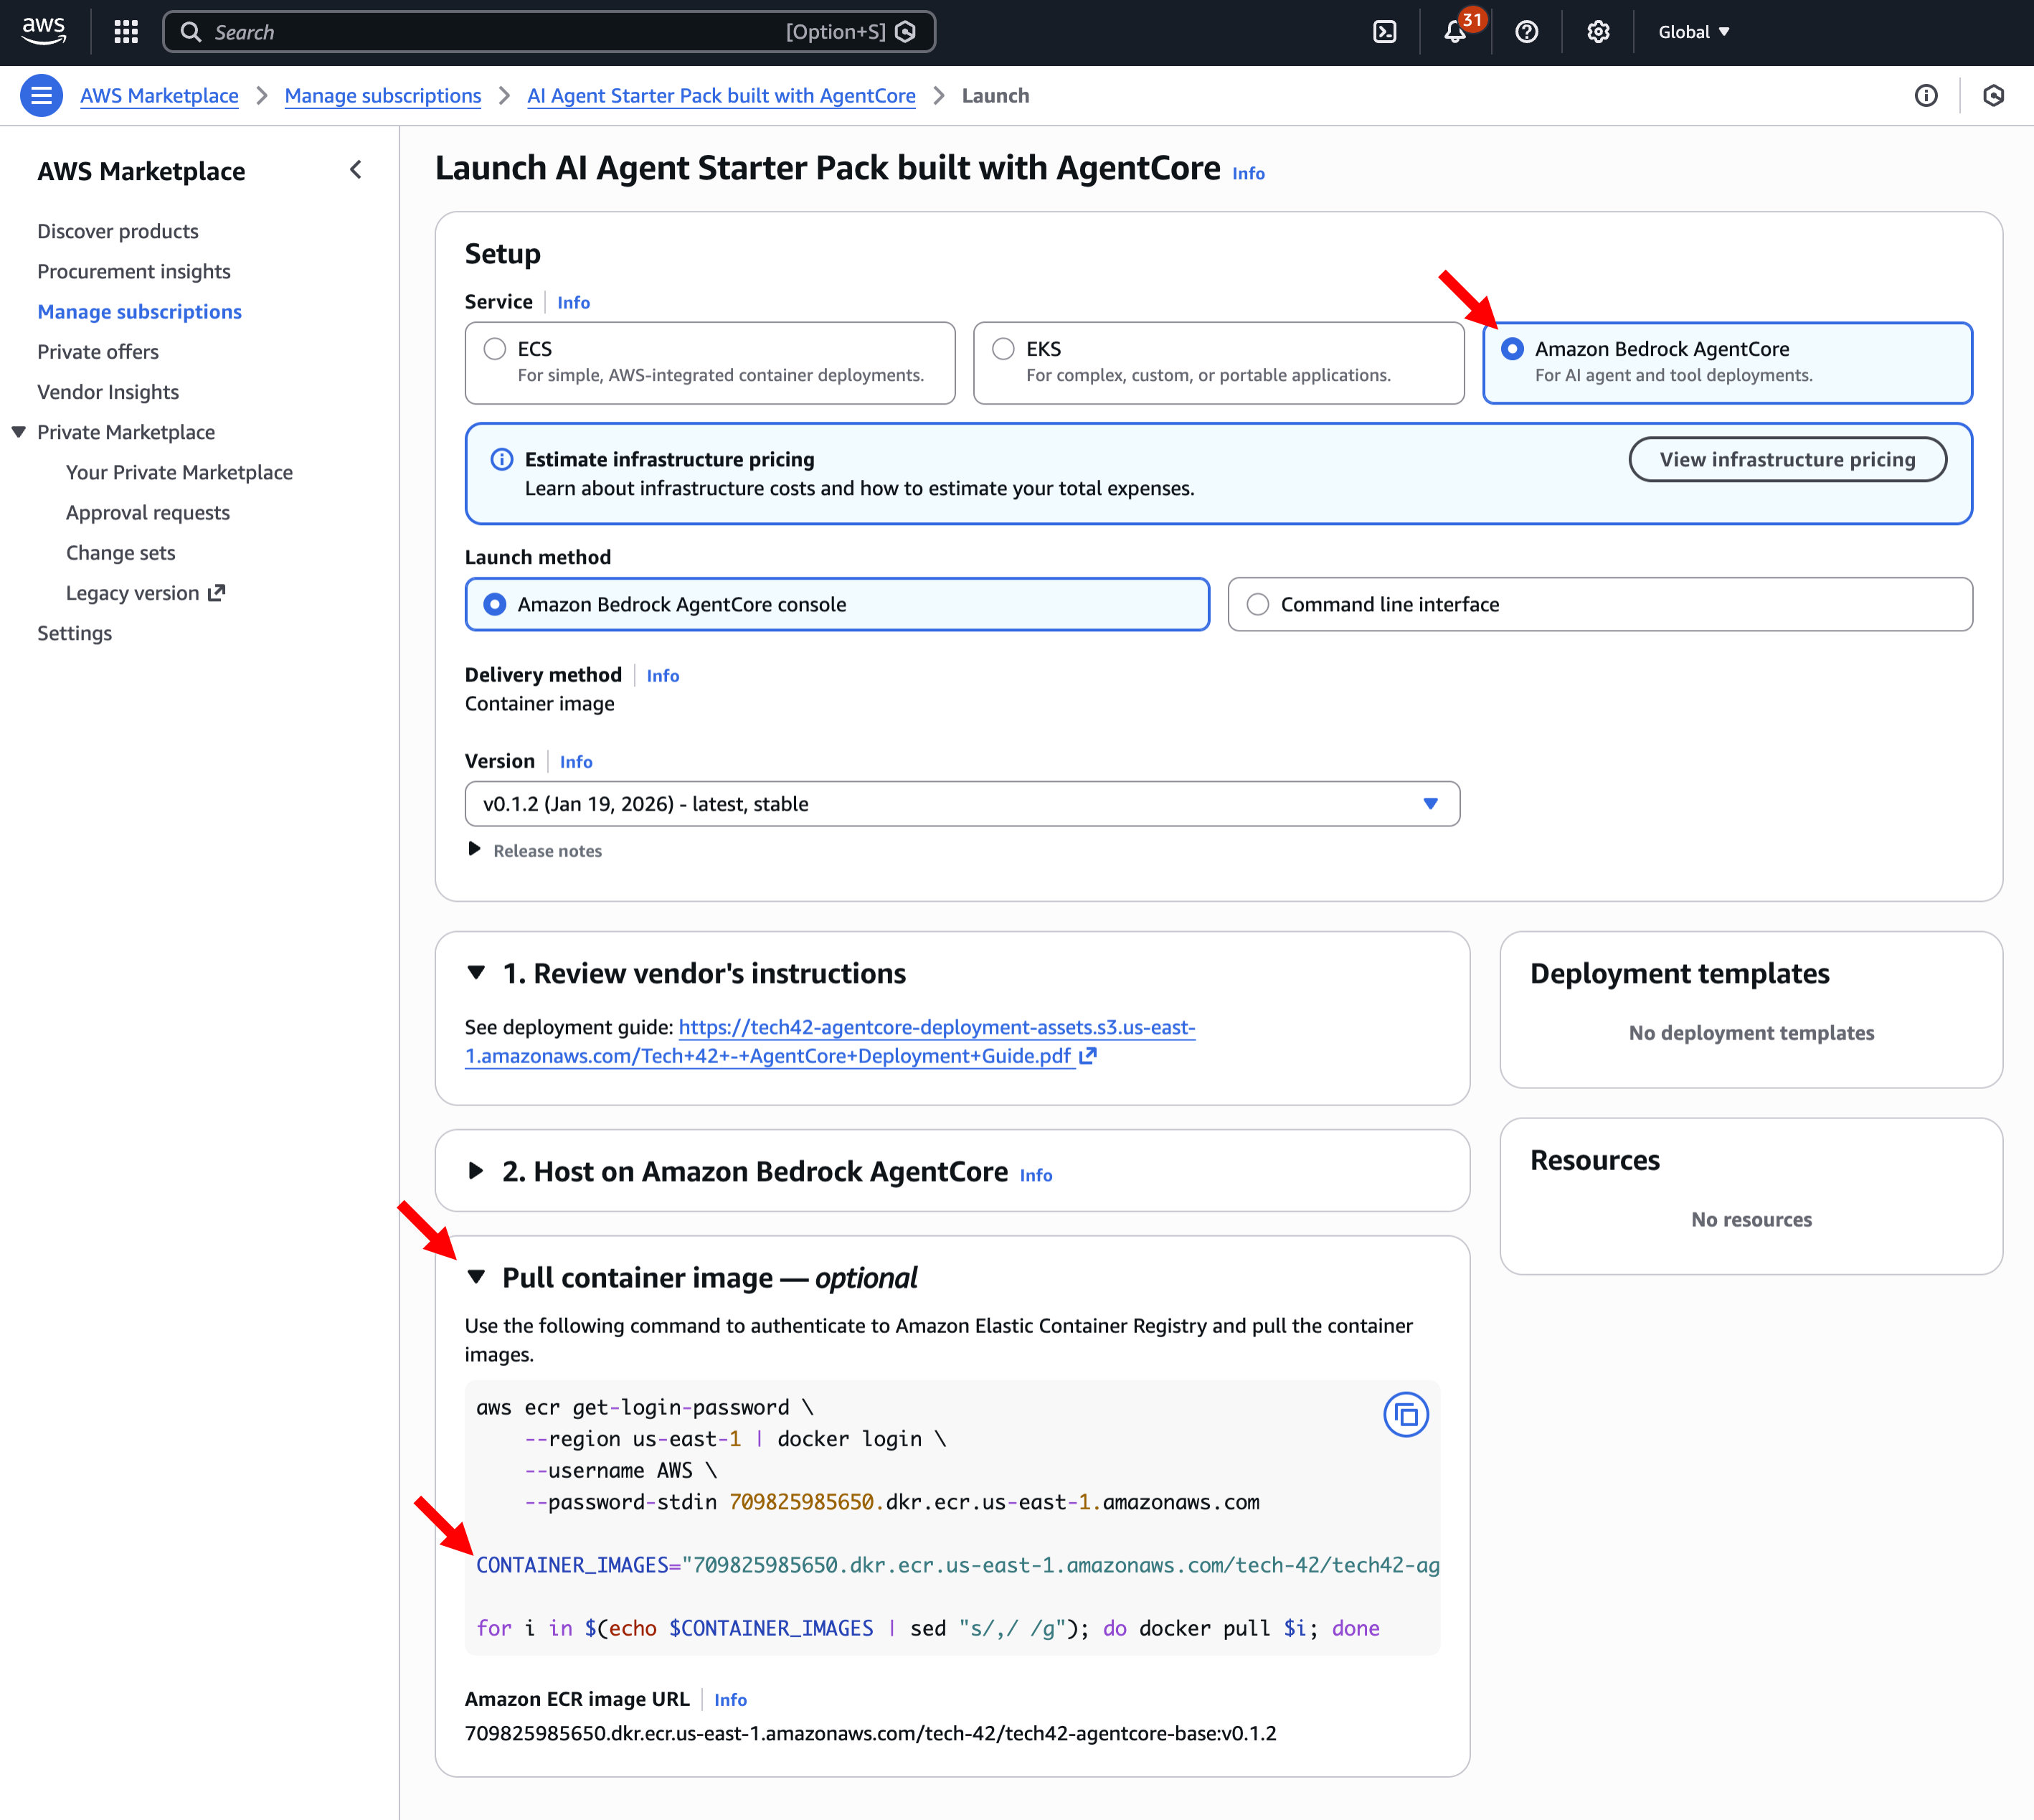Open the notifications bell

1454,32
